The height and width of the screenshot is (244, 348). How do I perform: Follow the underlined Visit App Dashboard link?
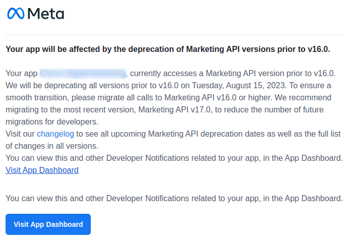(x=42, y=170)
